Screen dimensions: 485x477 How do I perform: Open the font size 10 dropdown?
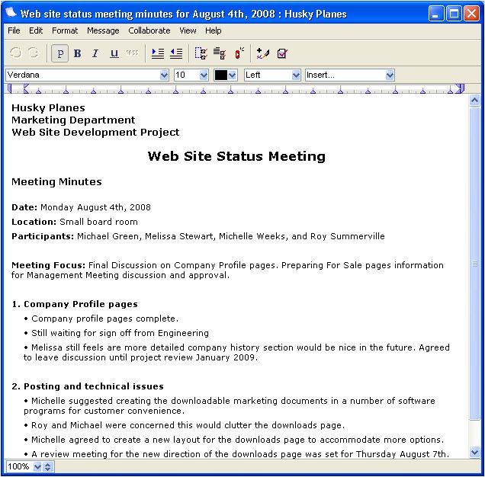coord(203,75)
